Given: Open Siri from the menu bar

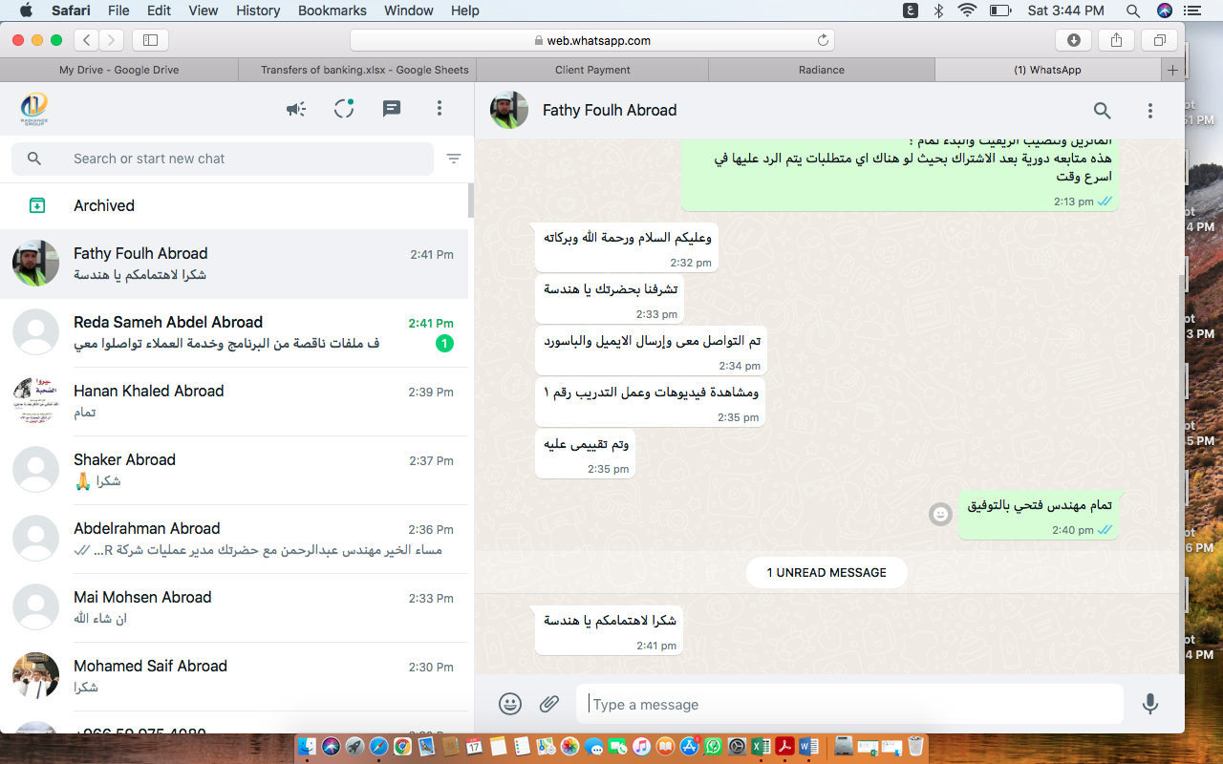Looking at the screenshot, I should (1164, 11).
